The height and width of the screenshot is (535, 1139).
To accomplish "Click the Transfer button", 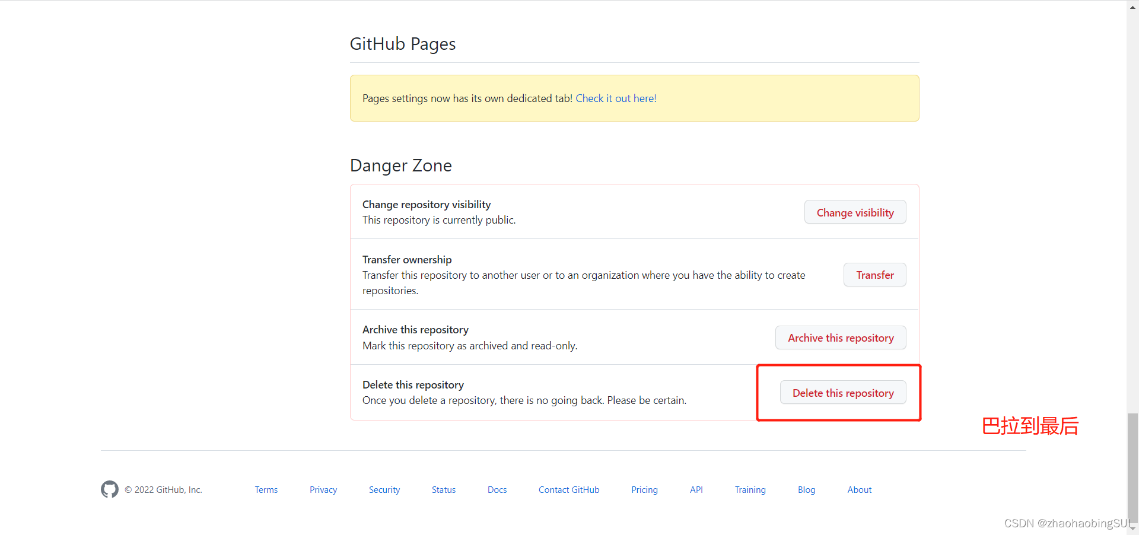I will 874,275.
